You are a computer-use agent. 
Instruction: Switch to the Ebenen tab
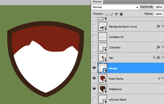tap(97, 2)
